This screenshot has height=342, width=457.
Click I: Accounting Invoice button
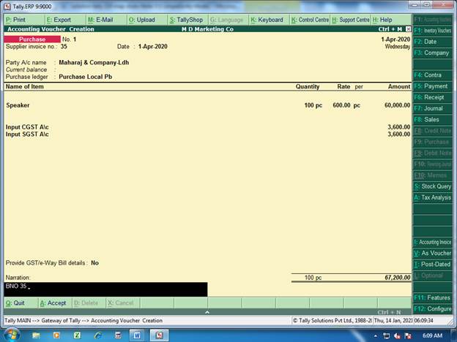(x=433, y=242)
